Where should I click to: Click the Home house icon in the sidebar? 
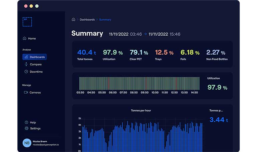point(24,38)
